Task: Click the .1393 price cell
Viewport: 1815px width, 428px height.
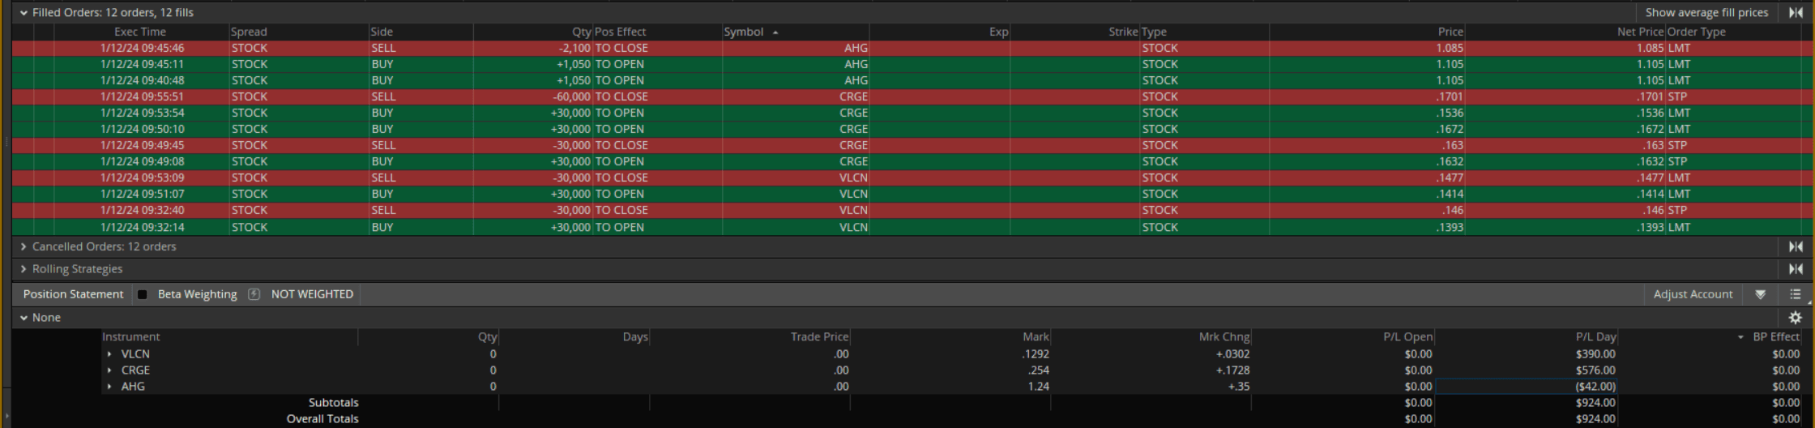Action: coord(1449,228)
